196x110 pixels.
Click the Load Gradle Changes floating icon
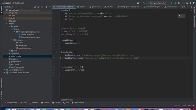coord(180,16)
